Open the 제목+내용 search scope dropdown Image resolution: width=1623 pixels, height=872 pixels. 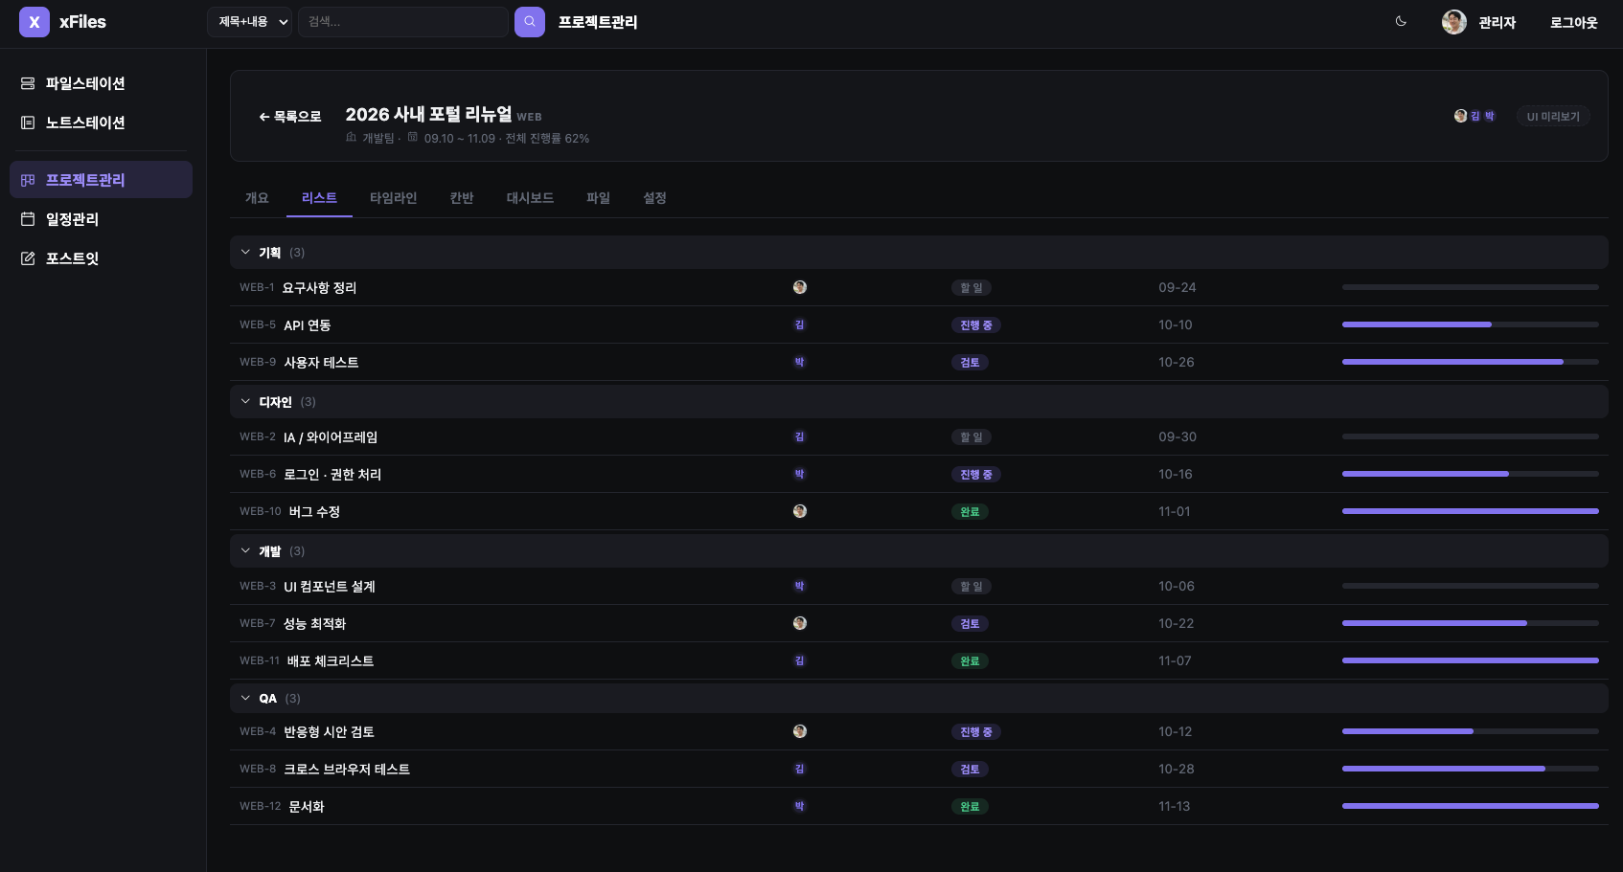[250, 22]
